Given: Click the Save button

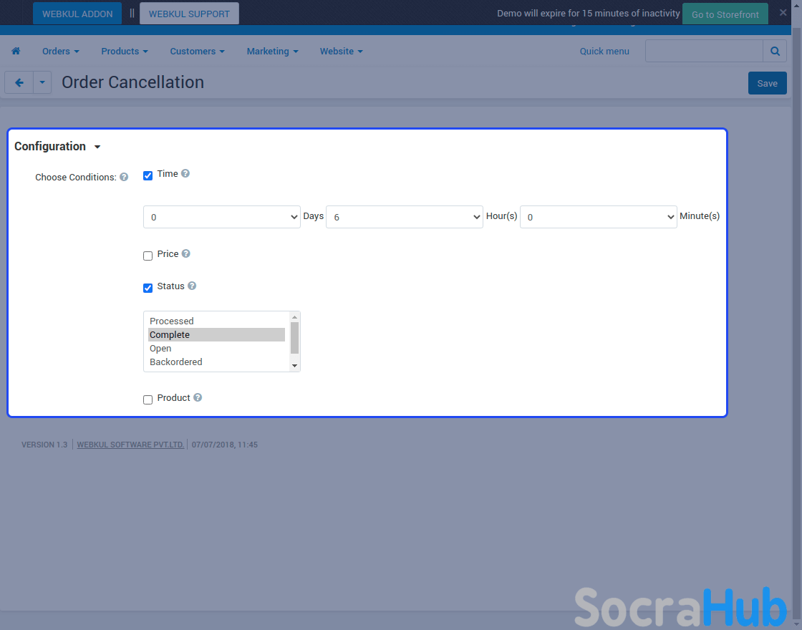Looking at the screenshot, I should pos(767,83).
